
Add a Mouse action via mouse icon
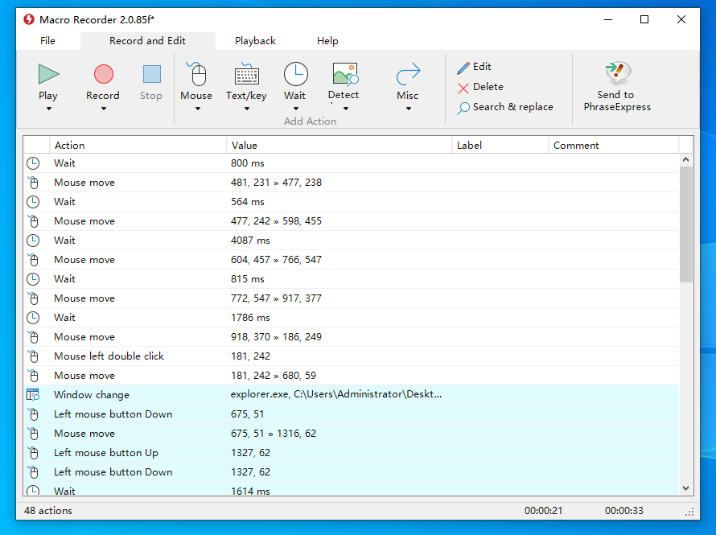pyautogui.click(x=197, y=74)
